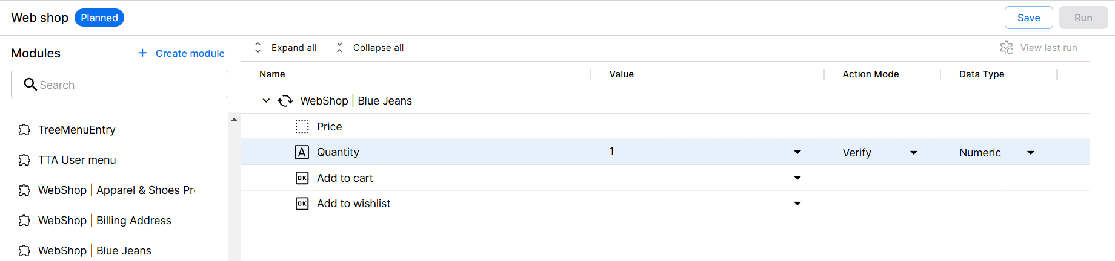Click the module icon next to Billing Address
Screen dimensions: 1115x261
[x=24, y=221]
